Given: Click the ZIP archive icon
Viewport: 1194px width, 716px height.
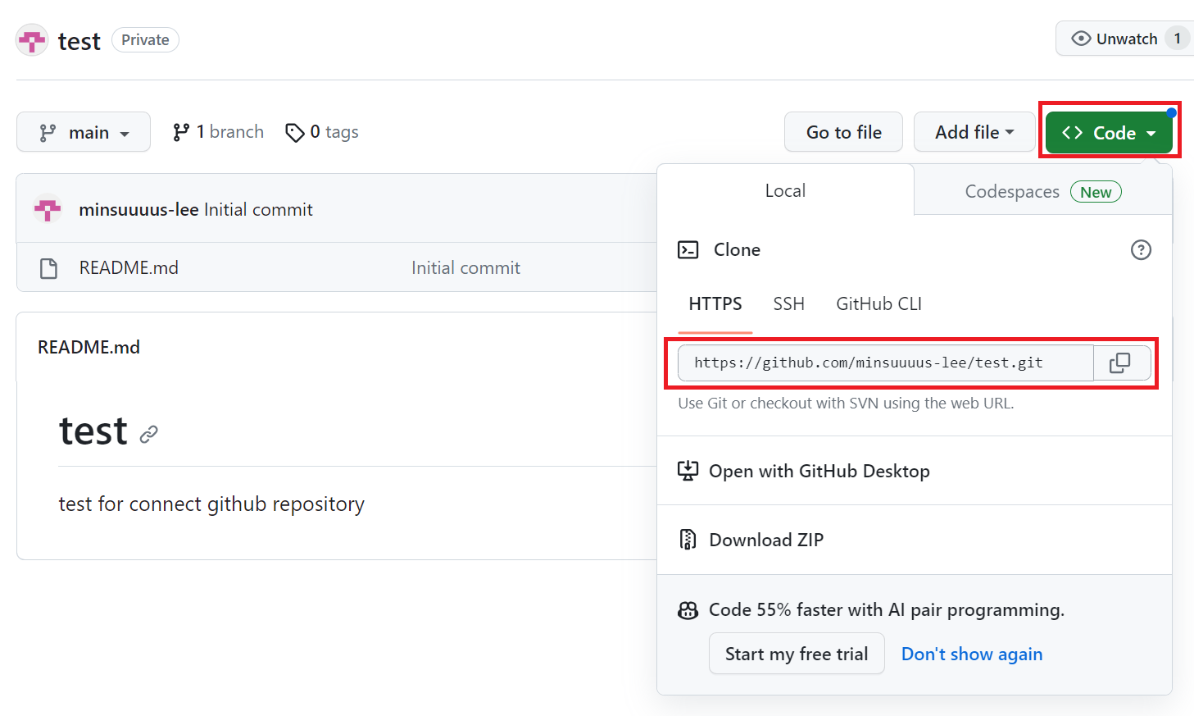Looking at the screenshot, I should [x=688, y=540].
